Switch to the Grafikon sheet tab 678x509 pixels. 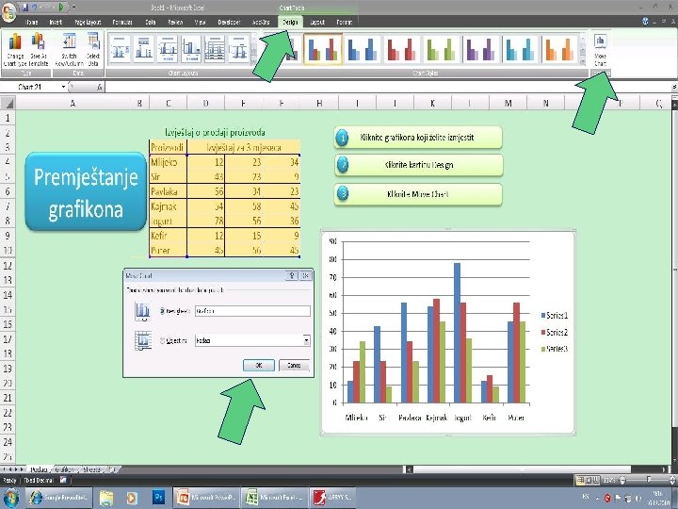click(x=65, y=469)
